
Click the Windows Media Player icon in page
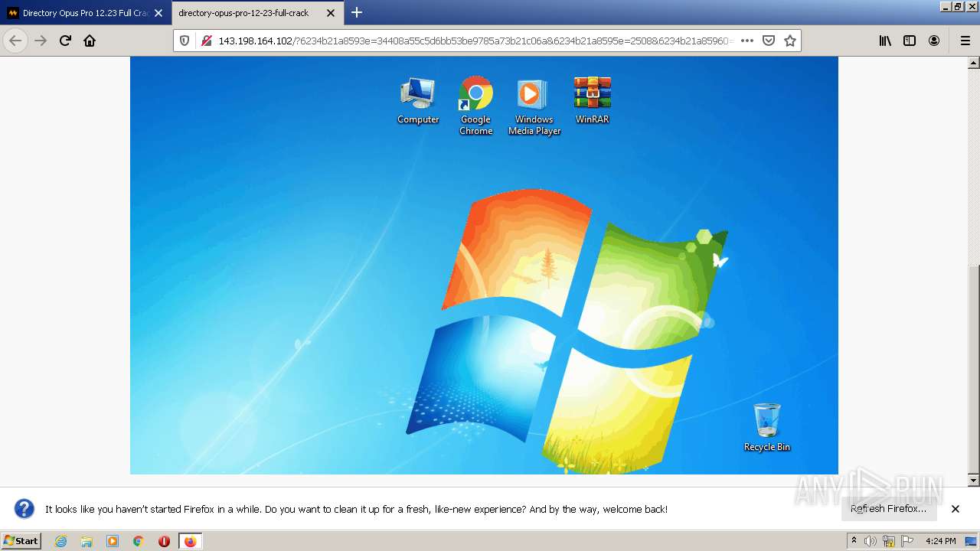[x=534, y=107]
